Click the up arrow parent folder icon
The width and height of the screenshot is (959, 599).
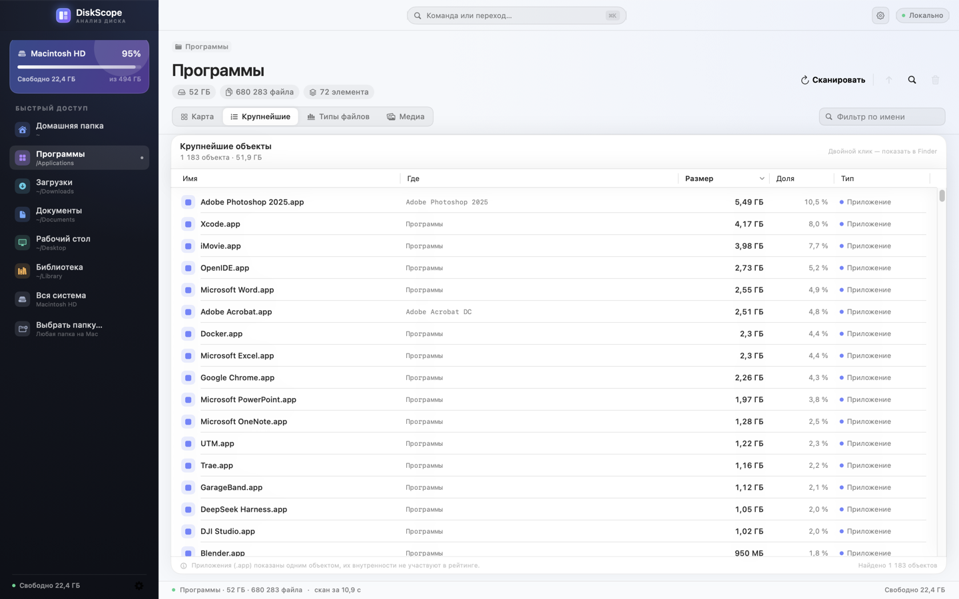point(888,80)
